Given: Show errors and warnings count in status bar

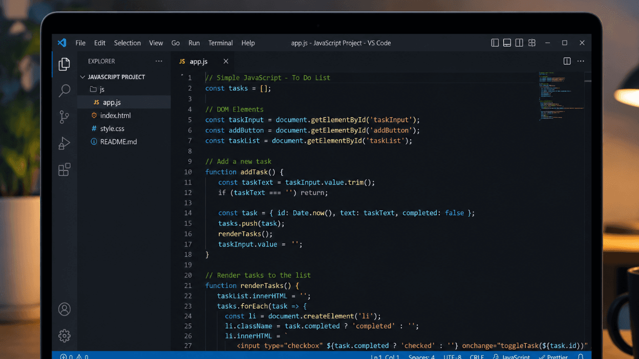Looking at the screenshot, I should coord(74,356).
